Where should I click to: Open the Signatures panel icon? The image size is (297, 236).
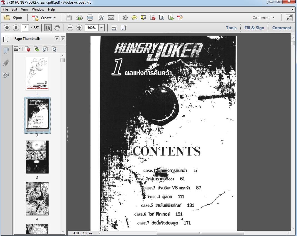(6, 75)
